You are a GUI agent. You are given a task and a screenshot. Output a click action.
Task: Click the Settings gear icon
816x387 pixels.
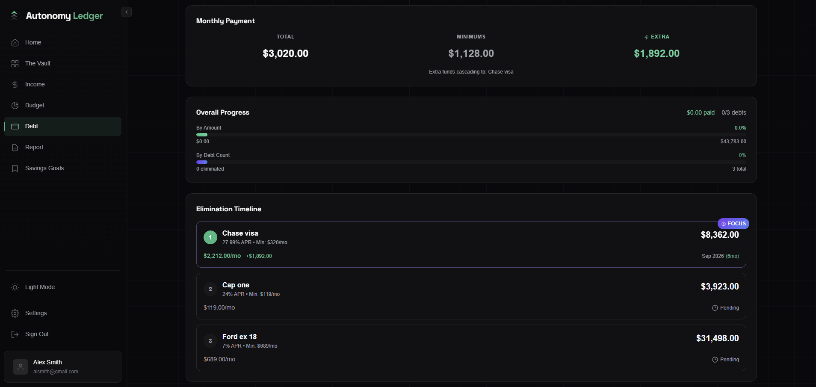pyautogui.click(x=15, y=313)
